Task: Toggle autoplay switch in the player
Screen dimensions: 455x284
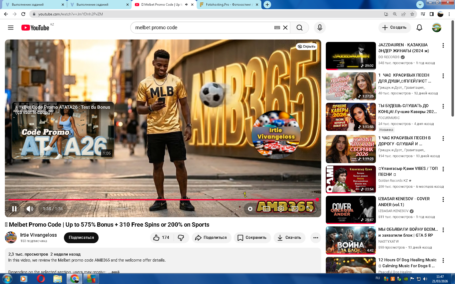Action: [250, 209]
